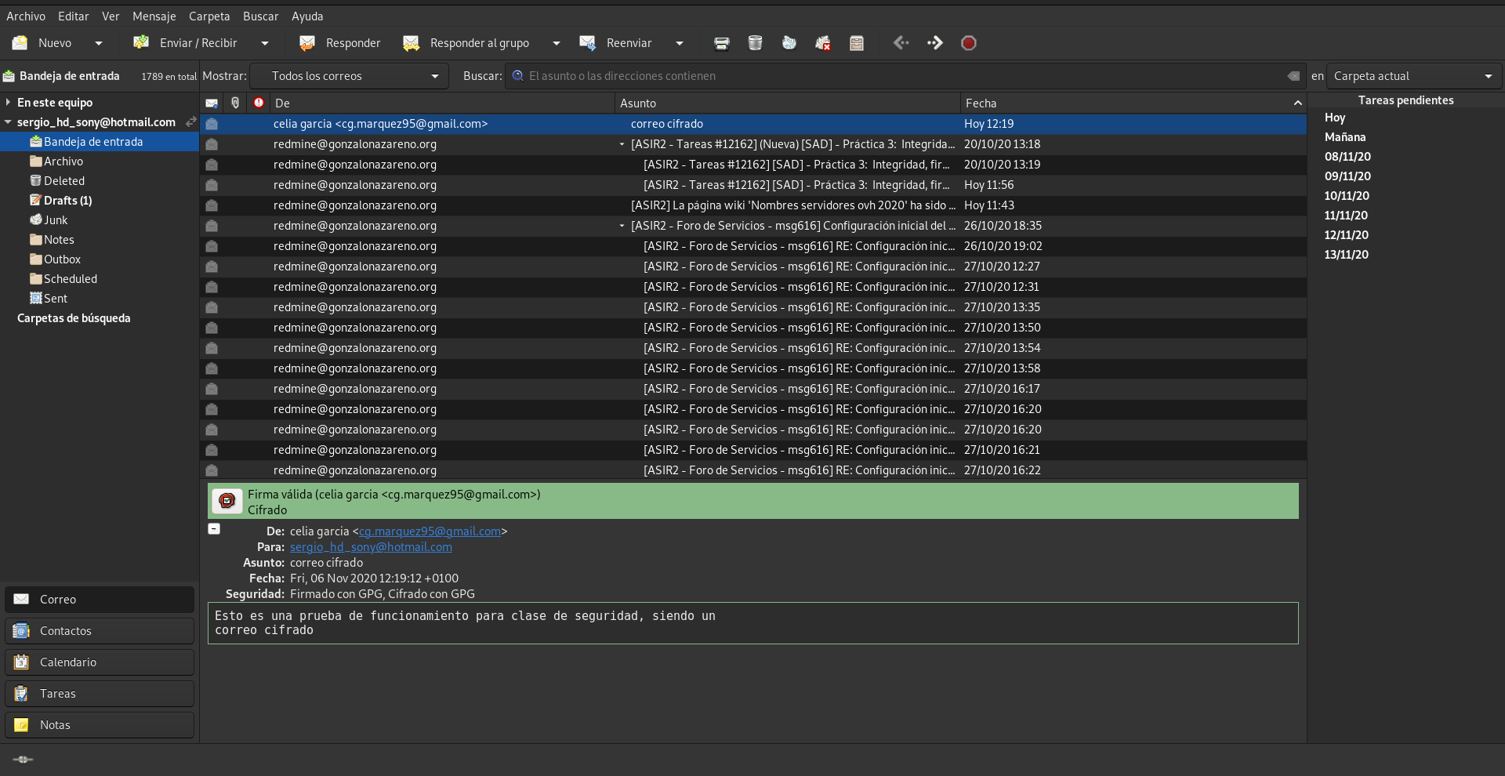The width and height of the screenshot is (1505, 776).
Task: Expand the 'En este equipo' tree node
Action: point(8,102)
